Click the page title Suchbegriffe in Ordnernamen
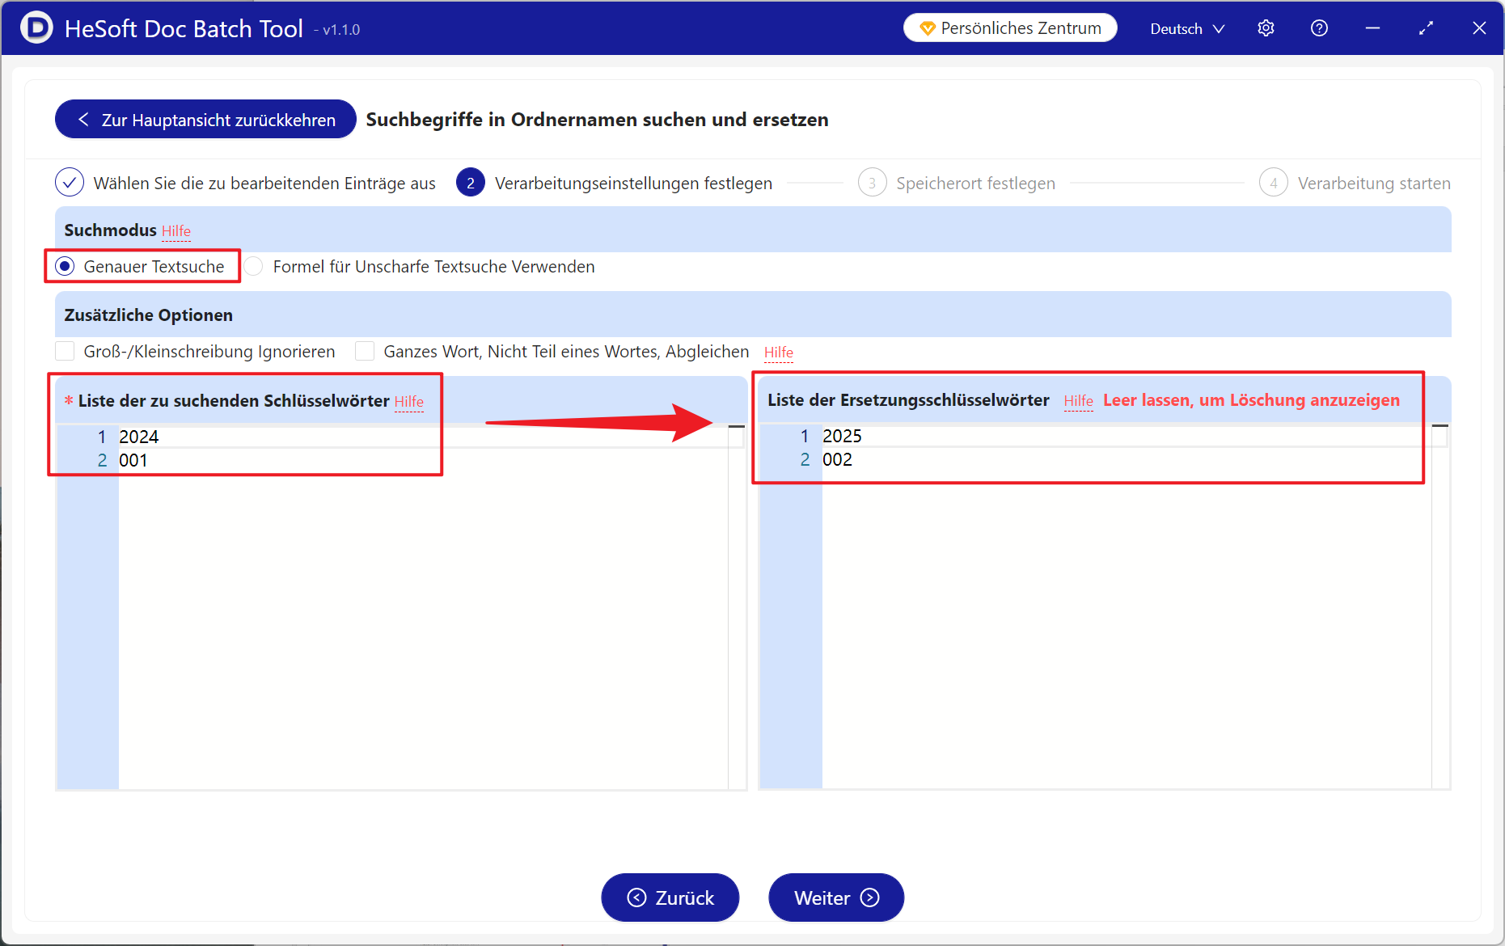 597,120
